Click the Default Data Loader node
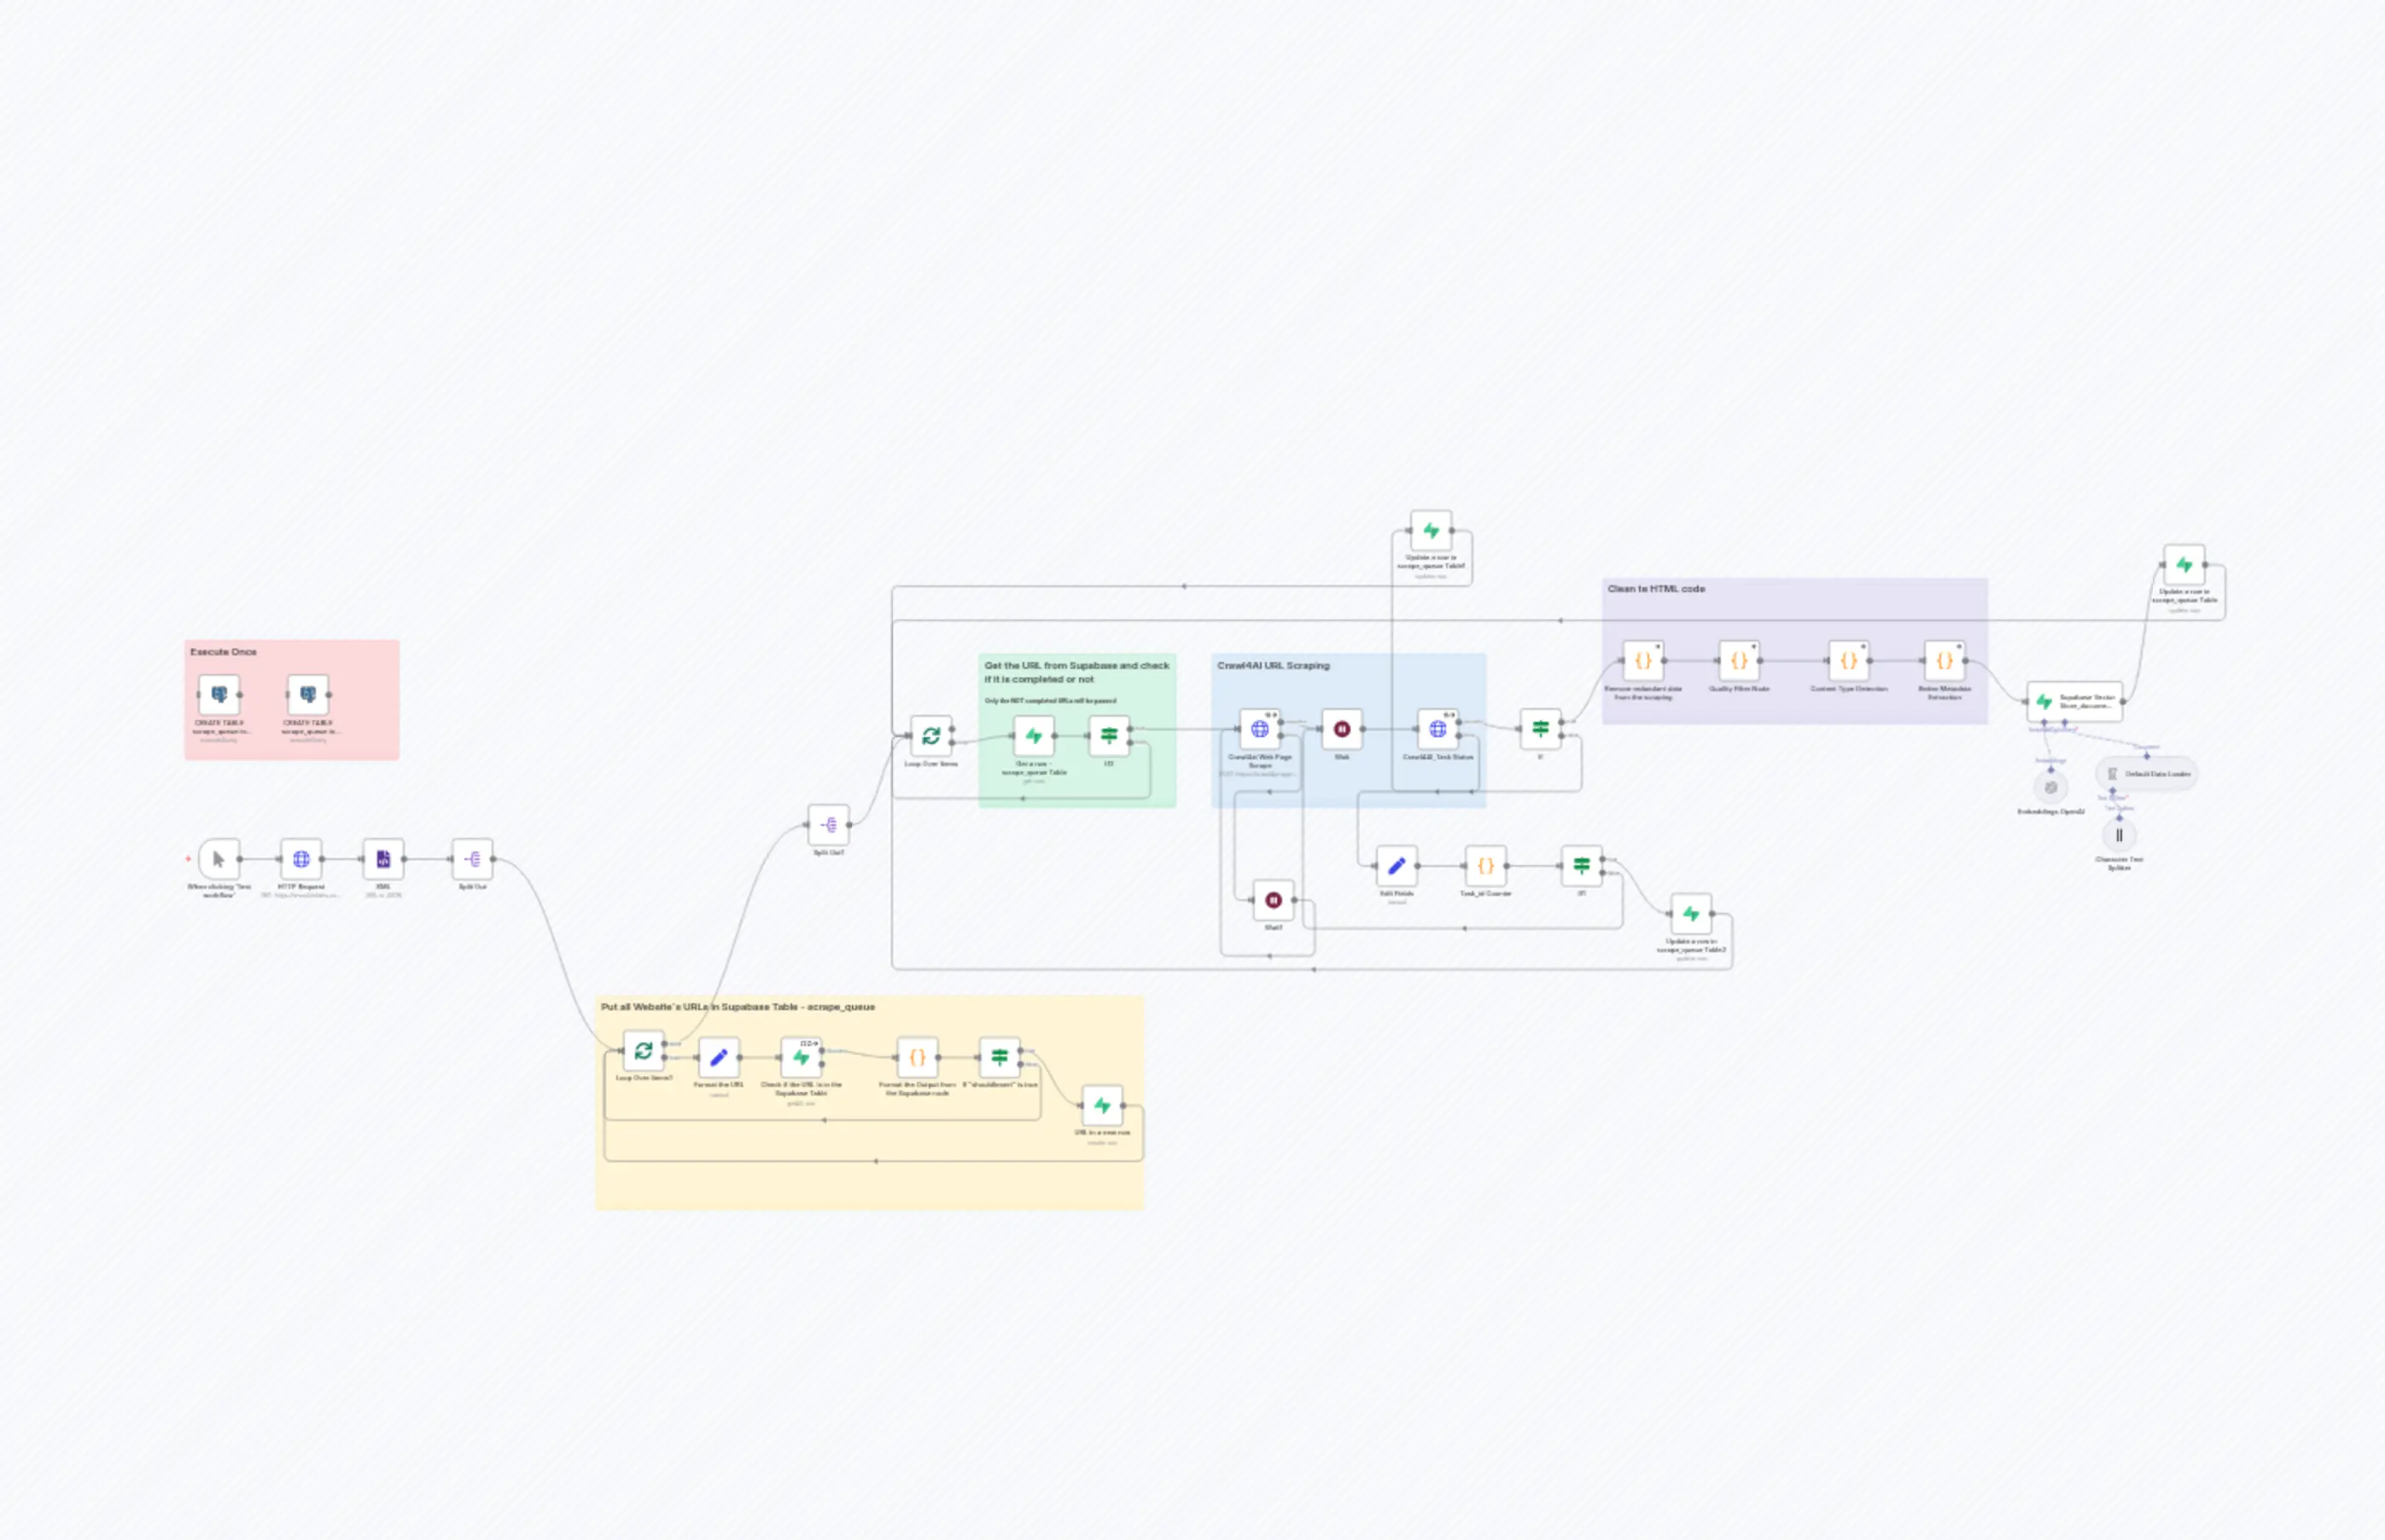 click(x=2144, y=775)
